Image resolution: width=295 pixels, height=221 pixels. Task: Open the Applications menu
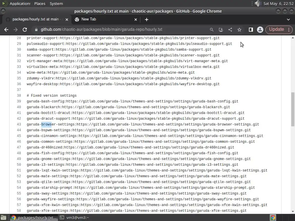pyautogui.click(x=20, y=3)
